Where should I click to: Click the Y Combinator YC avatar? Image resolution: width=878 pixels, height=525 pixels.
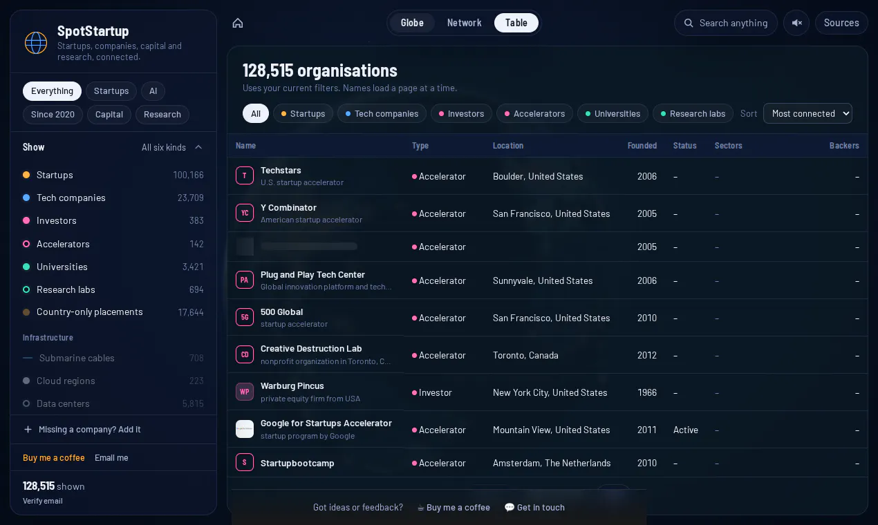point(245,213)
